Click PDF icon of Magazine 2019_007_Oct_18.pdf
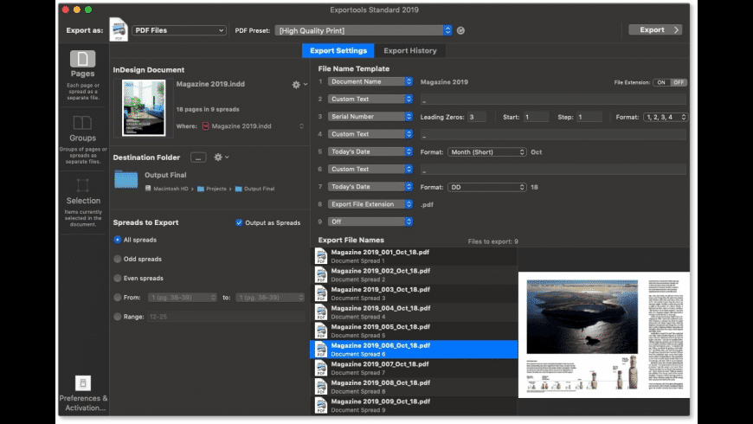 coord(321,369)
